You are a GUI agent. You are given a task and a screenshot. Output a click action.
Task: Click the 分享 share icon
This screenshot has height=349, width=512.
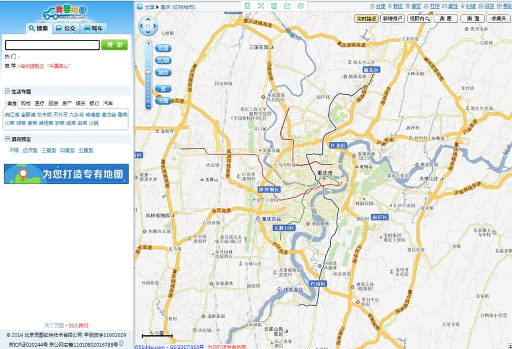pyautogui.click(x=377, y=7)
